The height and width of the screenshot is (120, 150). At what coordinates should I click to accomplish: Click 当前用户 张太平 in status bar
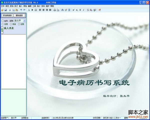click(x=14, y=118)
